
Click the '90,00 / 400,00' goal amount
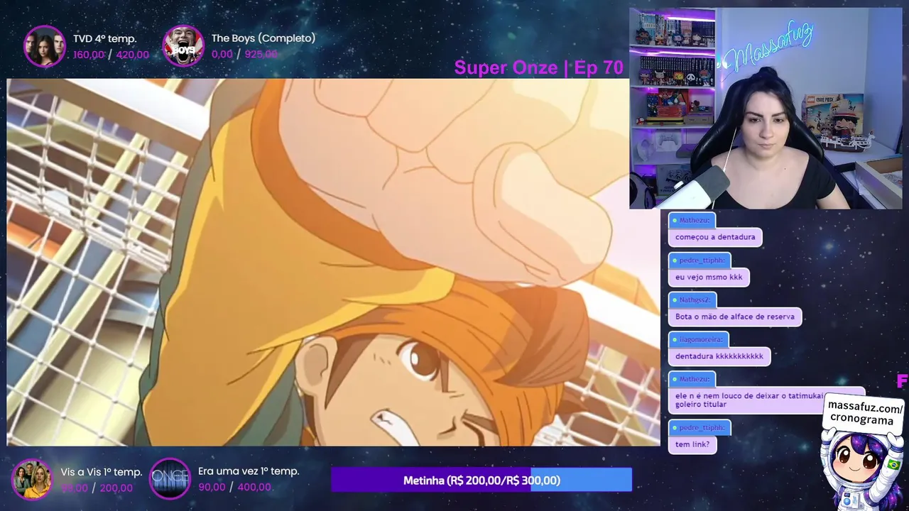pyautogui.click(x=234, y=488)
